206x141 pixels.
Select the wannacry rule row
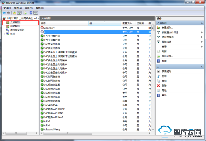click(96, 28)
